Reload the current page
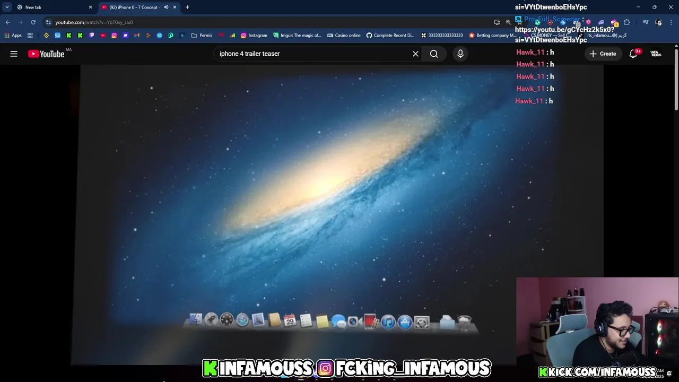Viewport: 679px width, 382px height. 33,22
